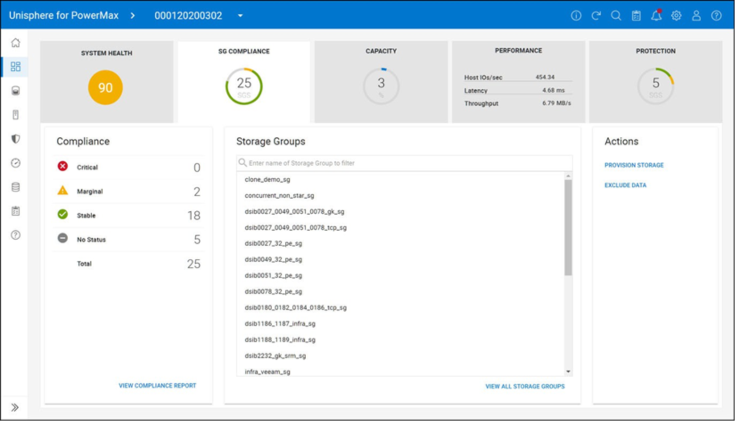Select dsib0051_32_pe_sg storage group
The image size is (735, 421).
(x=273, y=276)
